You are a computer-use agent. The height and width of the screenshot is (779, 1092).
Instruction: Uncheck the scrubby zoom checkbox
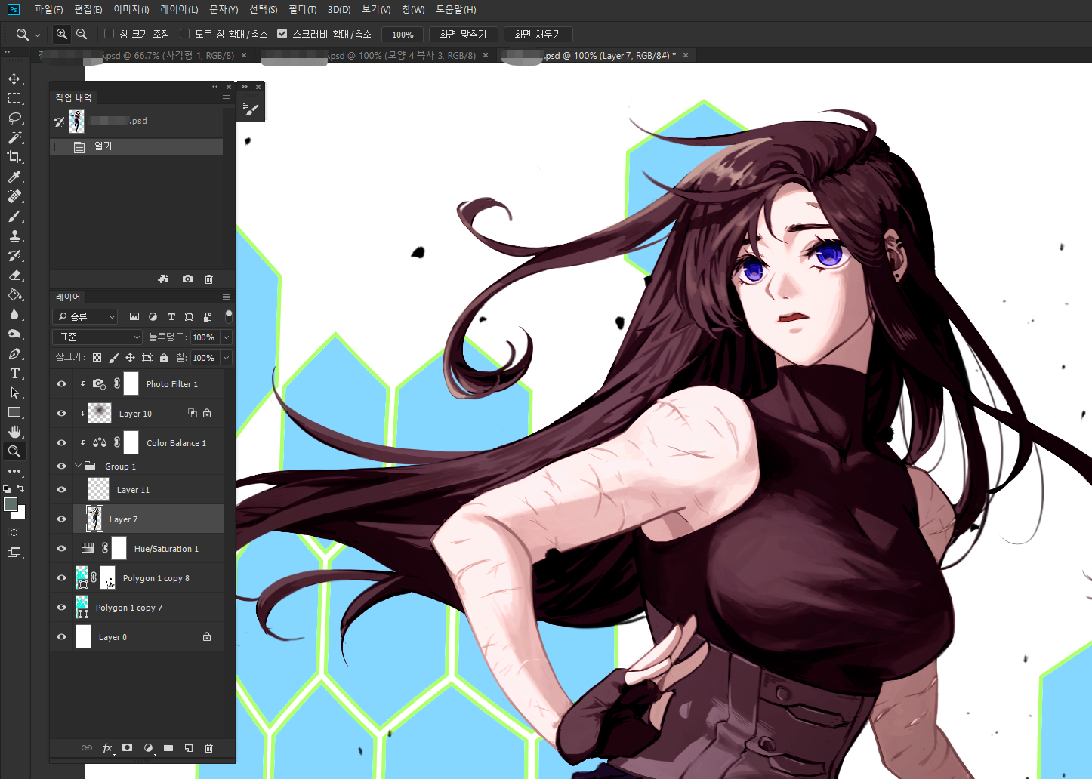tap(282, 34)
